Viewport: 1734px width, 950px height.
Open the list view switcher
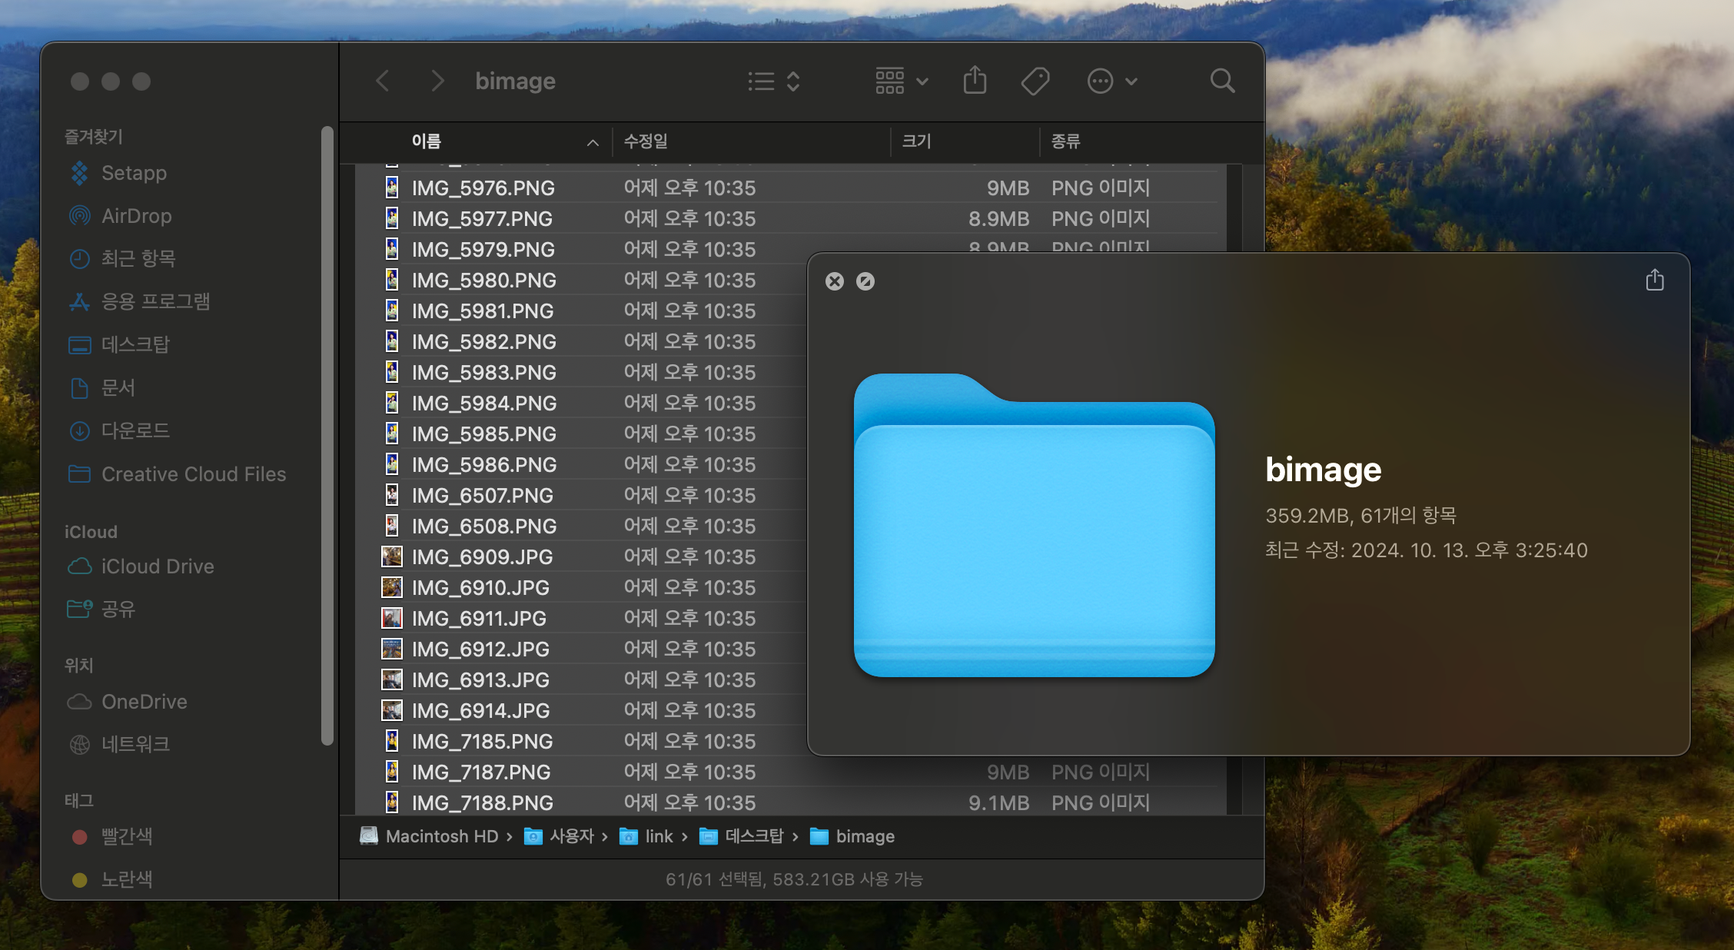(774, 81)
